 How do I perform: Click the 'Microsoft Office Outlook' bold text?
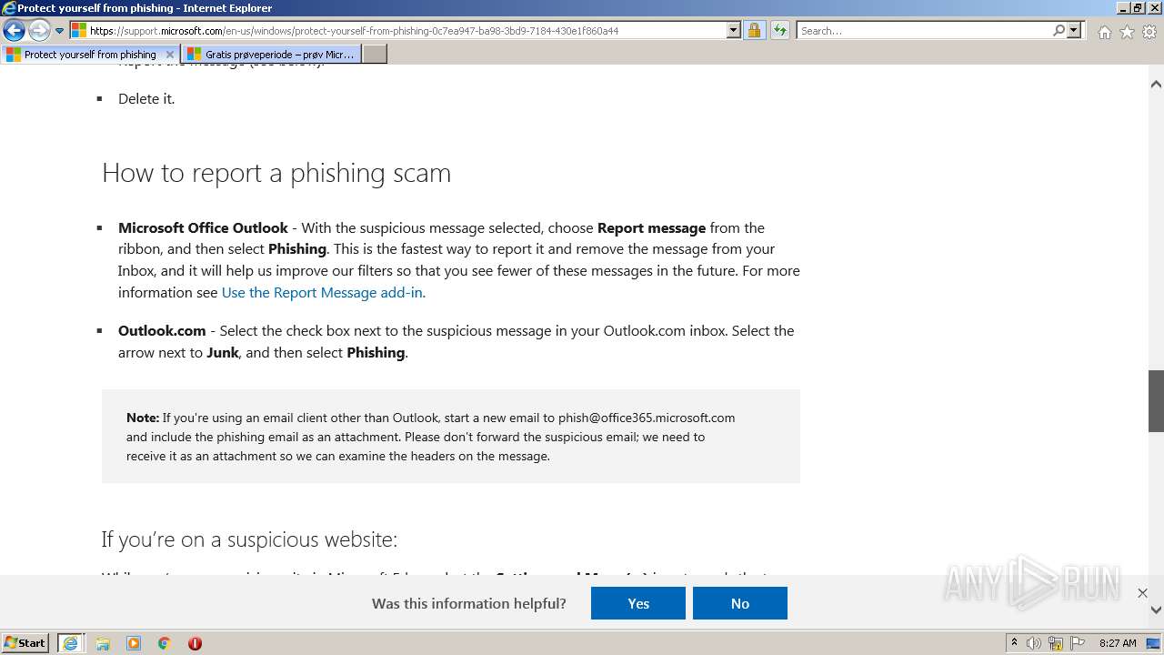203,227
